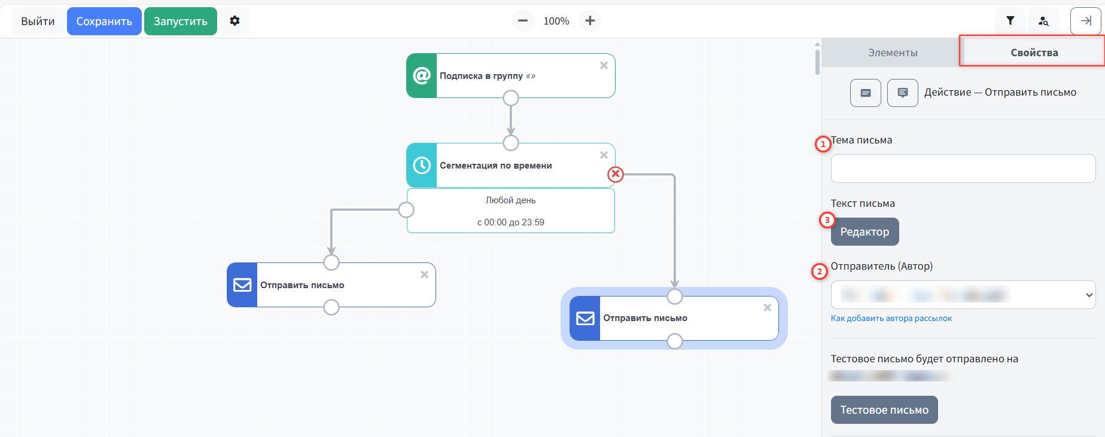
Task: Select the Свойства tab
Action: [1034, 53]
